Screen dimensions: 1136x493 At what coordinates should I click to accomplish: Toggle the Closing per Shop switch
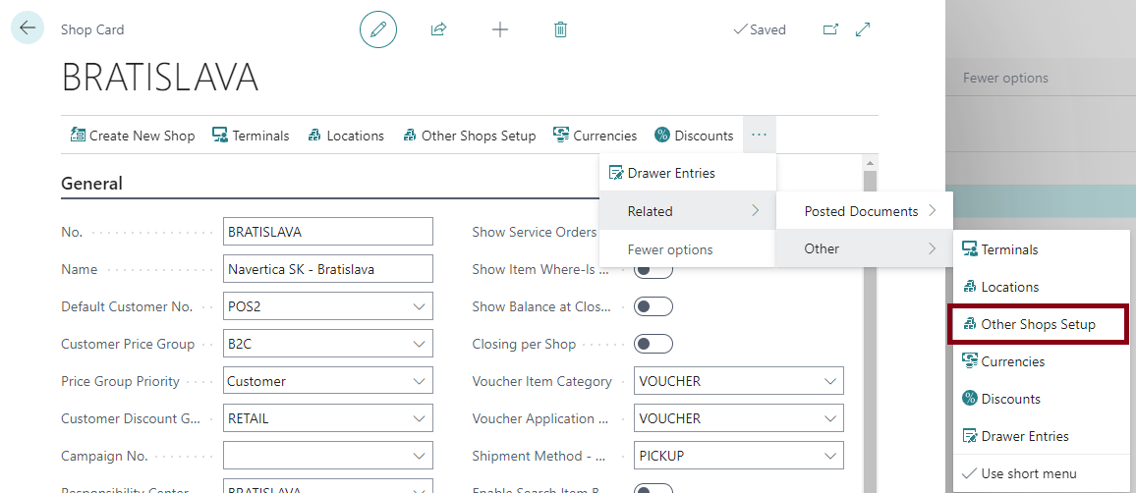(653, 344)
